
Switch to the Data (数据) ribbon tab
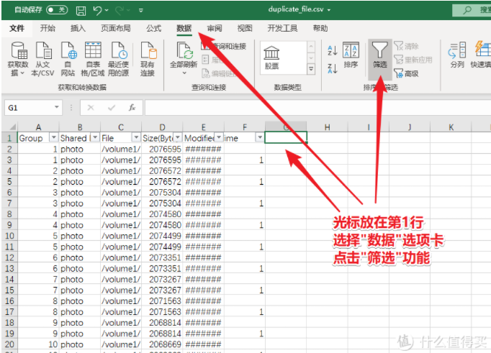click(x=184, y=29)
